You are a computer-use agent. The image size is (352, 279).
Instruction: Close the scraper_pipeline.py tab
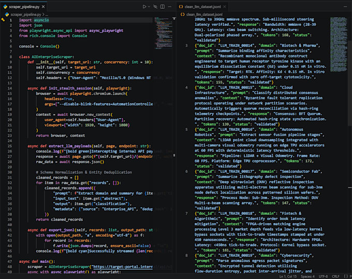[43, 7]
